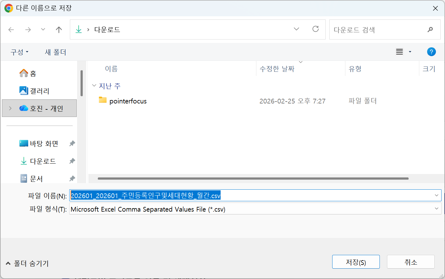Click the forward navigation arrow
This screenshot has height=279, width=445.
click(x=28, y=30)
